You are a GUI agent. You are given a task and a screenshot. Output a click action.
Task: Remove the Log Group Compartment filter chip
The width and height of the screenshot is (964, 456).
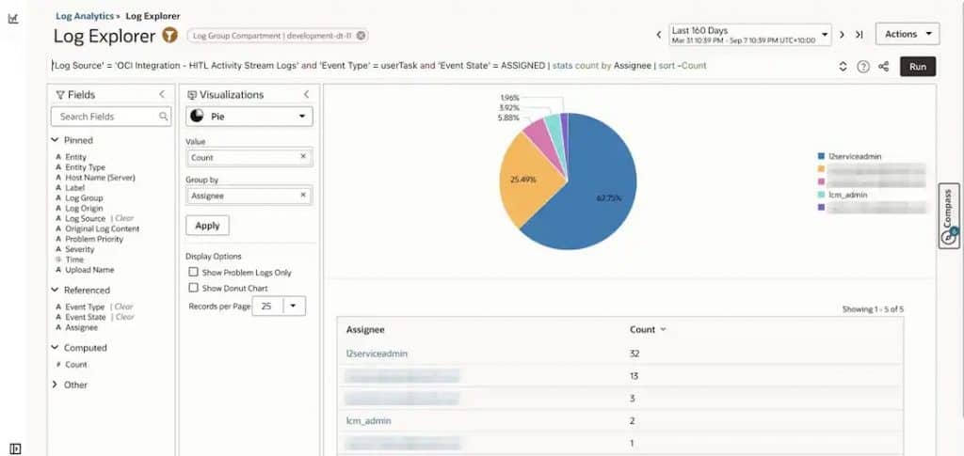point(361,36)
